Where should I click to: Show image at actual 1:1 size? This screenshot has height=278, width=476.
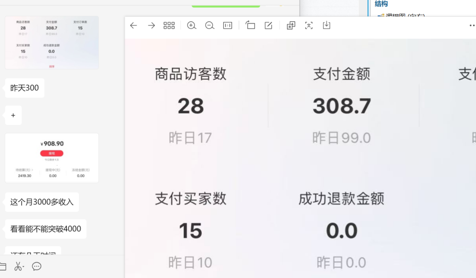tap(227, 26)
